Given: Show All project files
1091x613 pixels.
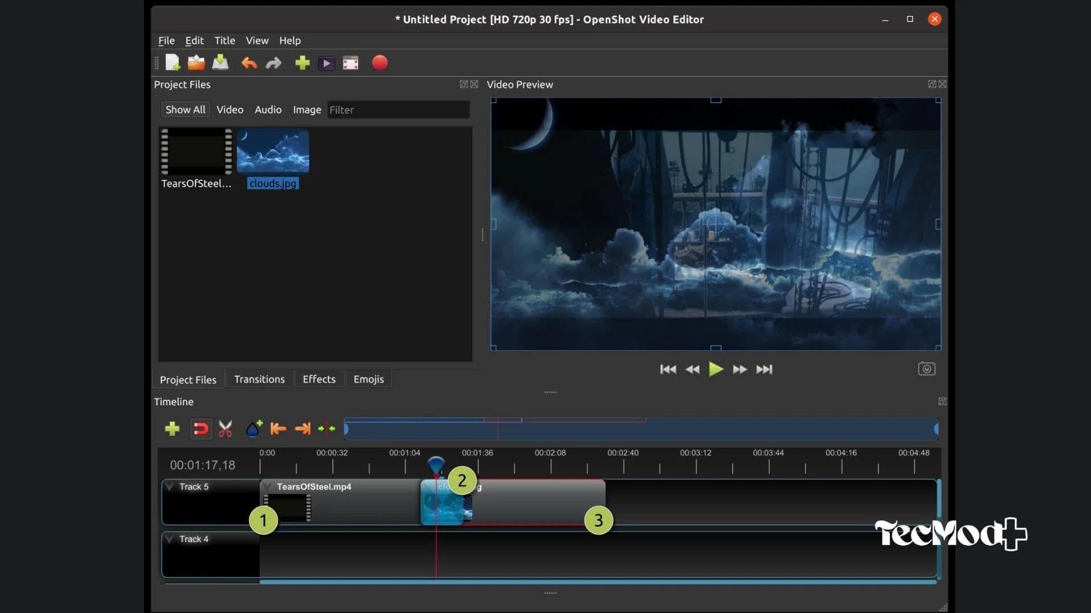Looking at the screenshot, I should 185,109.
